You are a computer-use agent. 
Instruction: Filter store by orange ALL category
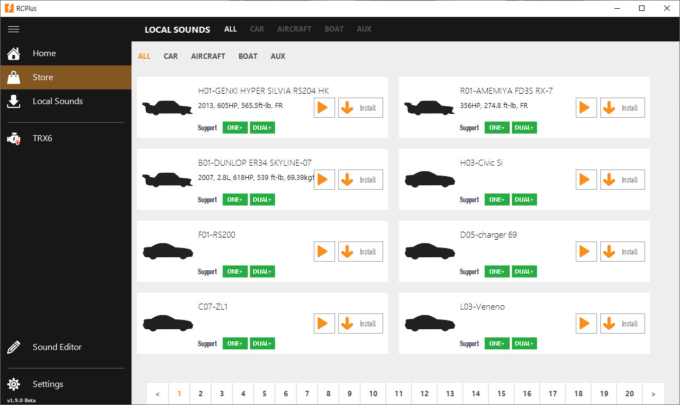(144, 56)
